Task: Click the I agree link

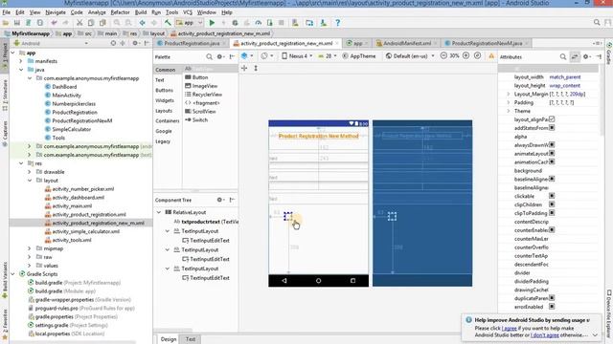Action: (x=509, y=329)
